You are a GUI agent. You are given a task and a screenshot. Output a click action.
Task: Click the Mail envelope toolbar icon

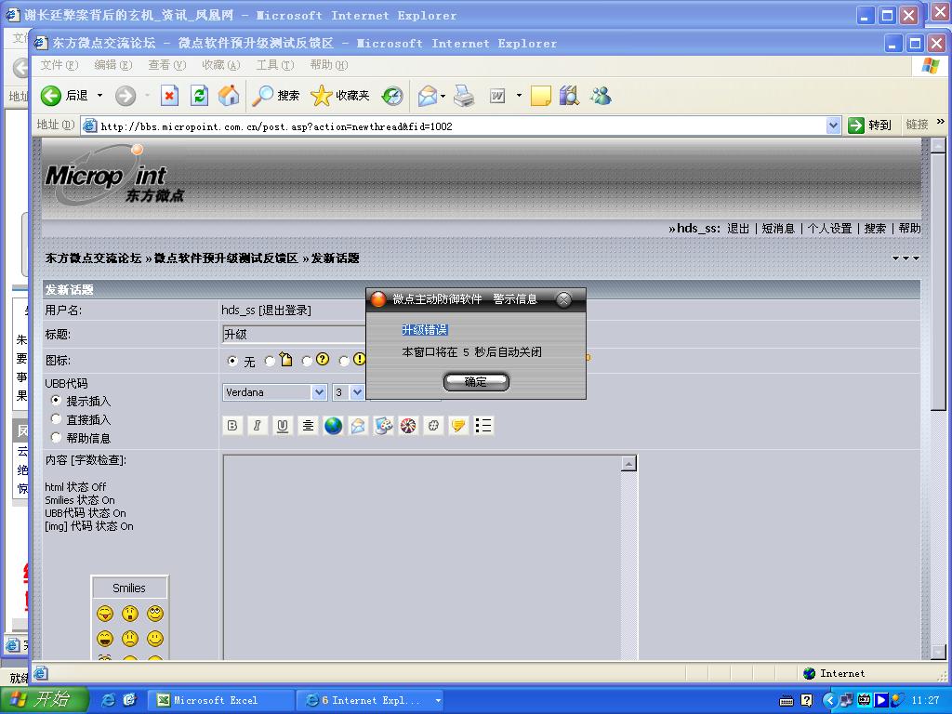pos(428,96)
